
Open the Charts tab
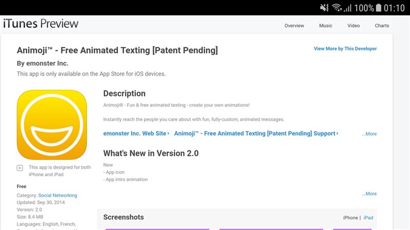coord(382,26)
